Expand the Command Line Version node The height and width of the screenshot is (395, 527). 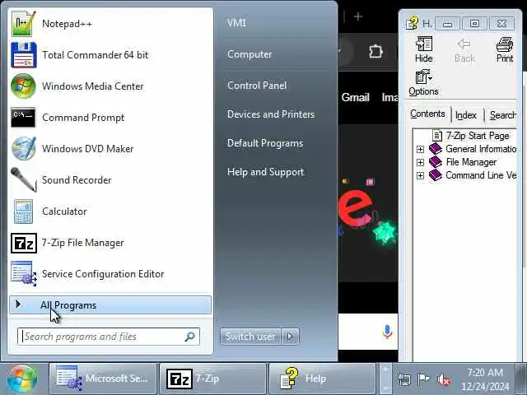click(x=420, y=175)
